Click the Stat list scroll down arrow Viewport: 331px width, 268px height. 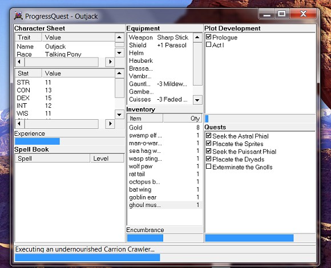pos(119,115)
